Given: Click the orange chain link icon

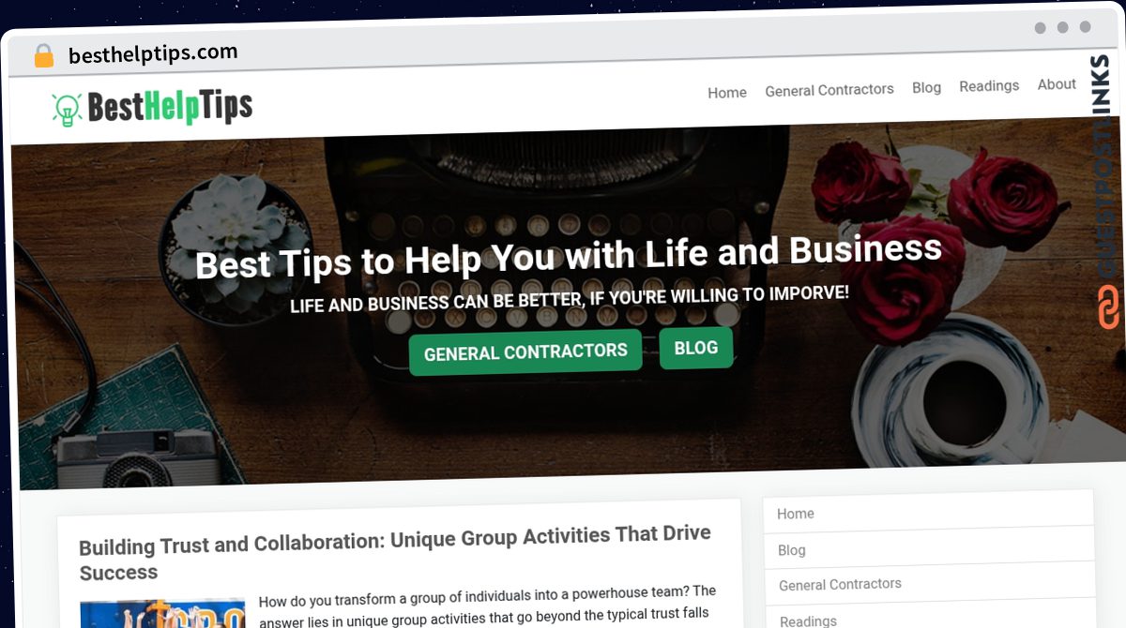Looking at the screenshot, I should (x=1108, y=307).
